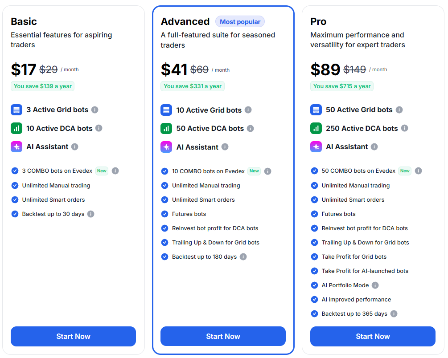
Task: Click checkmark next to Futures bots in Advanced
Action: 165,214
